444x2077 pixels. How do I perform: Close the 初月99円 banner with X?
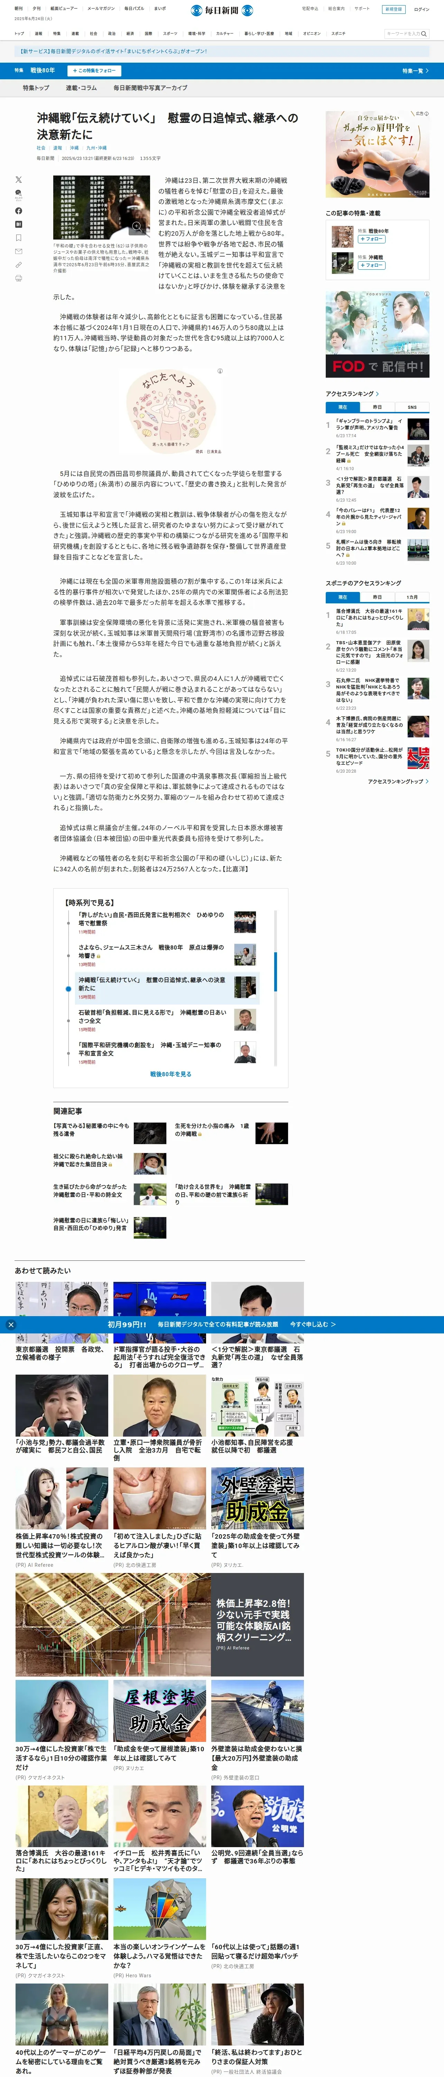10,1325
